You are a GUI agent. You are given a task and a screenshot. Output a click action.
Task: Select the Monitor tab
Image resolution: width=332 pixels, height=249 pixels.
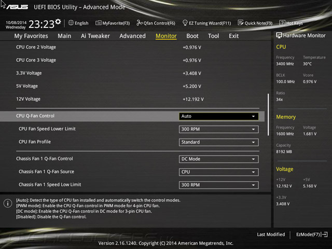166,36
